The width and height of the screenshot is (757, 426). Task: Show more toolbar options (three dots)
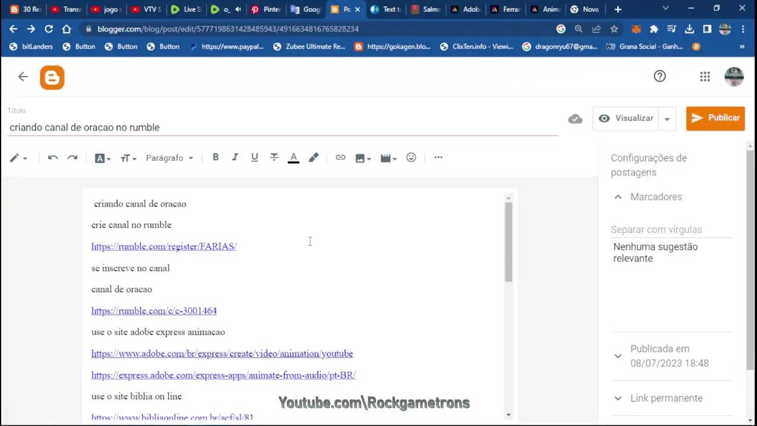[438, 157]
